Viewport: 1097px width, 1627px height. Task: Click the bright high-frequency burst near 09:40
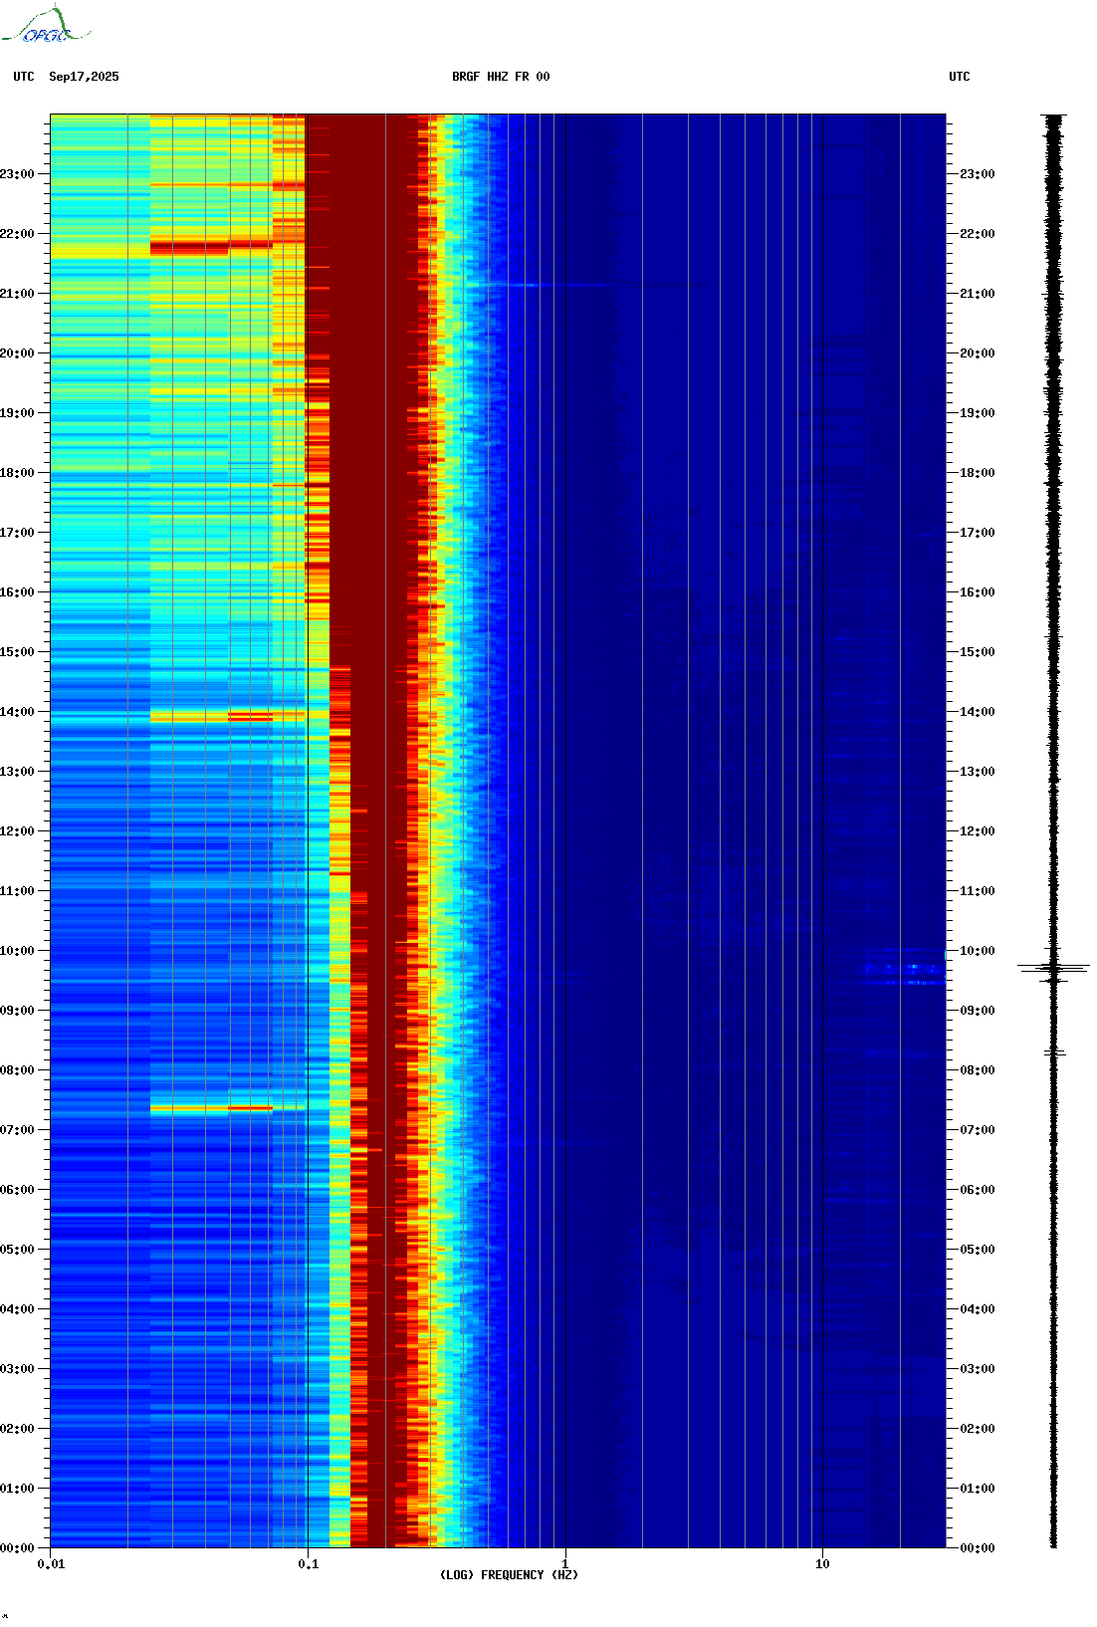(904, 970)
